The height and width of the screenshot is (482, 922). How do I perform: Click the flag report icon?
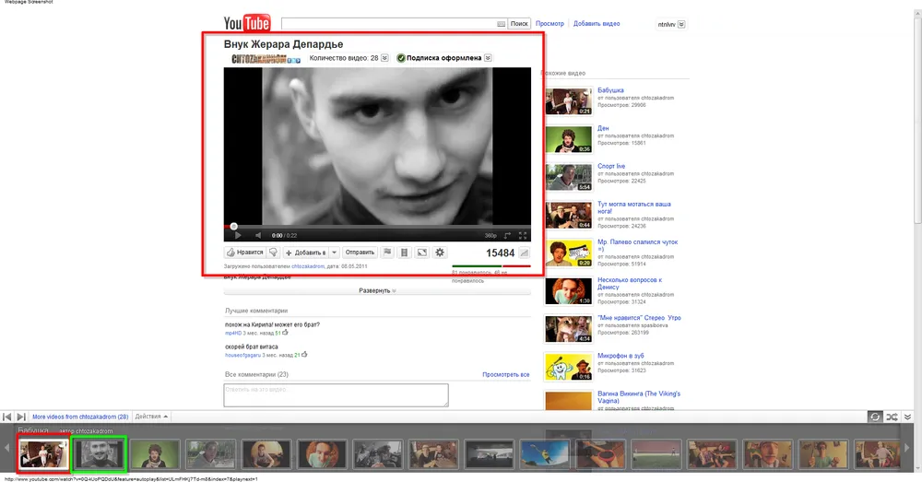click(x=387, y=253)
